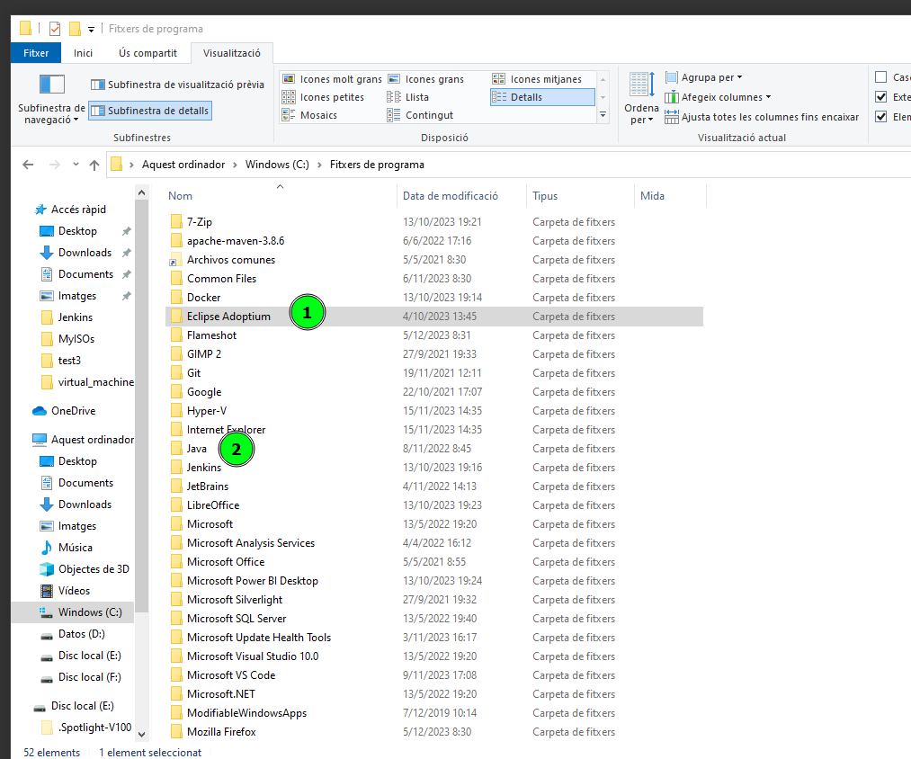The width and height of the screenshot is (911, 759).
Task: Open the Fitxer tab
Action: pyautogui.click(x=36, y=53)
